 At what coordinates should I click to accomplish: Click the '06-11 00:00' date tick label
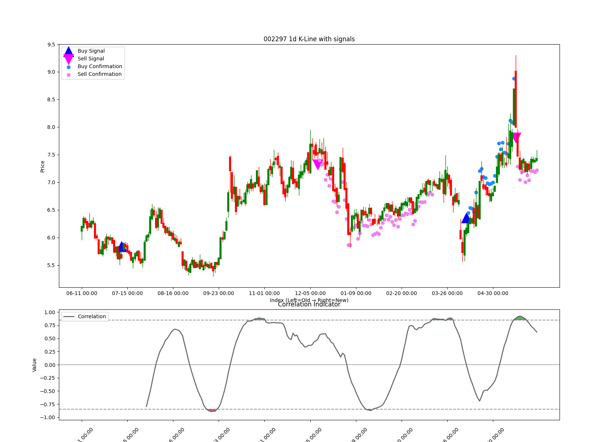point(82,294)
